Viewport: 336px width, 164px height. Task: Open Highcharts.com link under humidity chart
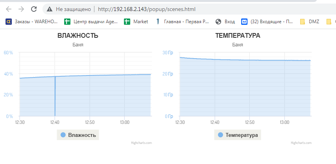coord(141,143)
